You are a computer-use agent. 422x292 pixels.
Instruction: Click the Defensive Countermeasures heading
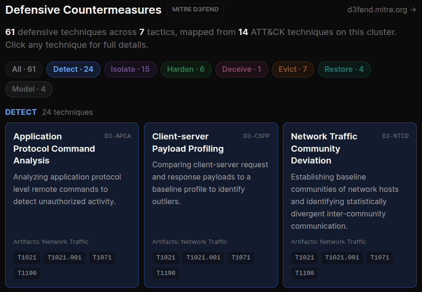[x=83, y=10]
